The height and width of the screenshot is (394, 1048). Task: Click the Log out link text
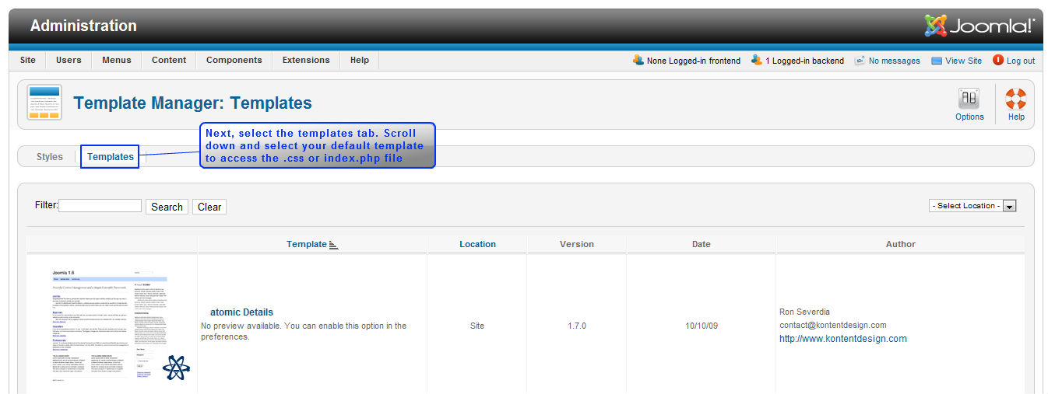tap(1021, 61)
